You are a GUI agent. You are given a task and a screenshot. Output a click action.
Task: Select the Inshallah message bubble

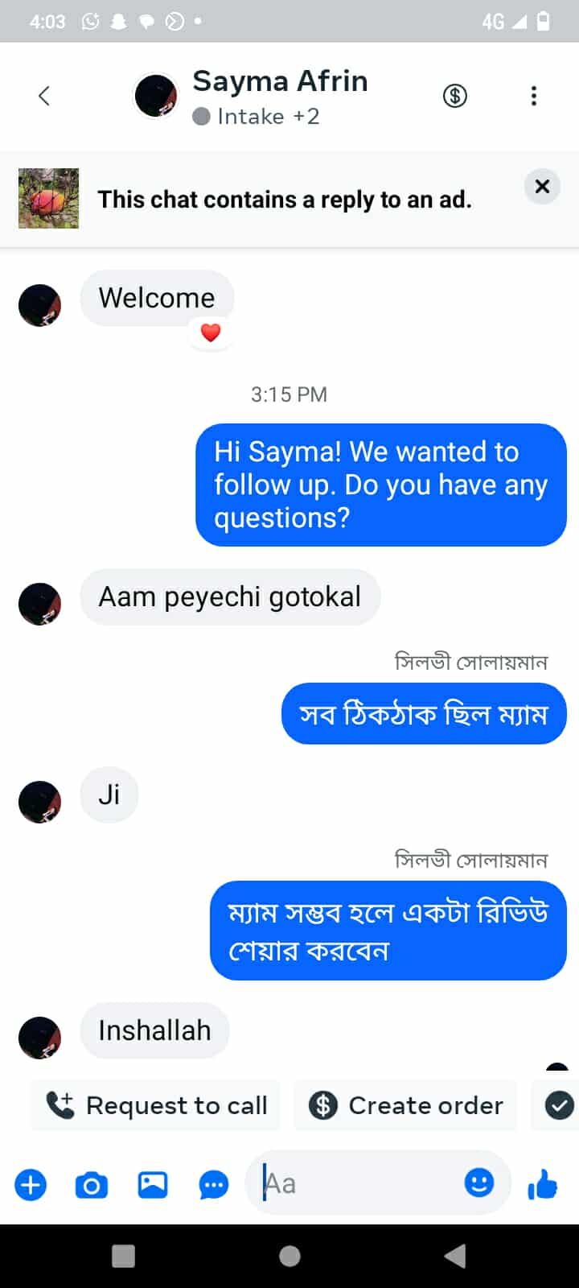[x=154, y=1030]
